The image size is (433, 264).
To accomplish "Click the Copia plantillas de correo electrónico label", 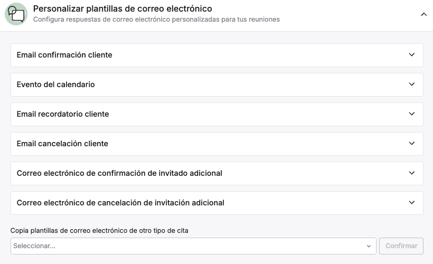I will 99,230.
